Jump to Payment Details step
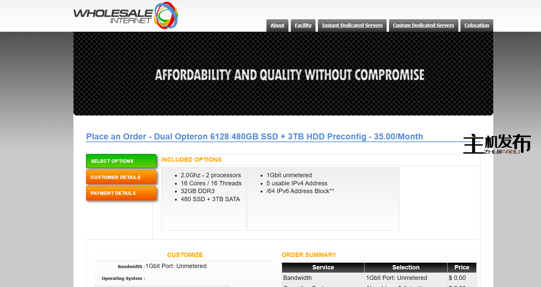The height and width of the screenshot is (287, 541). (x=121, y=193)
